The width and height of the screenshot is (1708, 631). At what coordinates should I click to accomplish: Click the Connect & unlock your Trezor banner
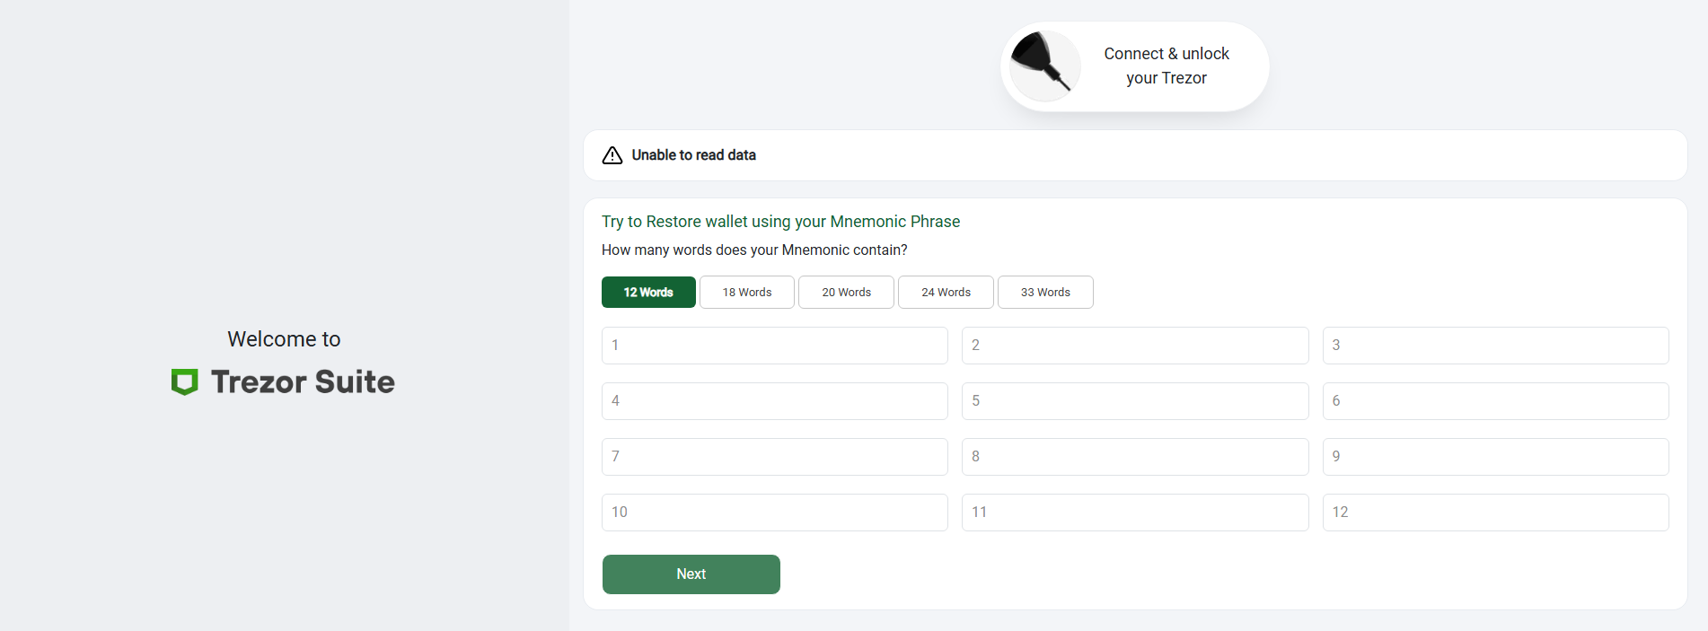coord(1135,66)
